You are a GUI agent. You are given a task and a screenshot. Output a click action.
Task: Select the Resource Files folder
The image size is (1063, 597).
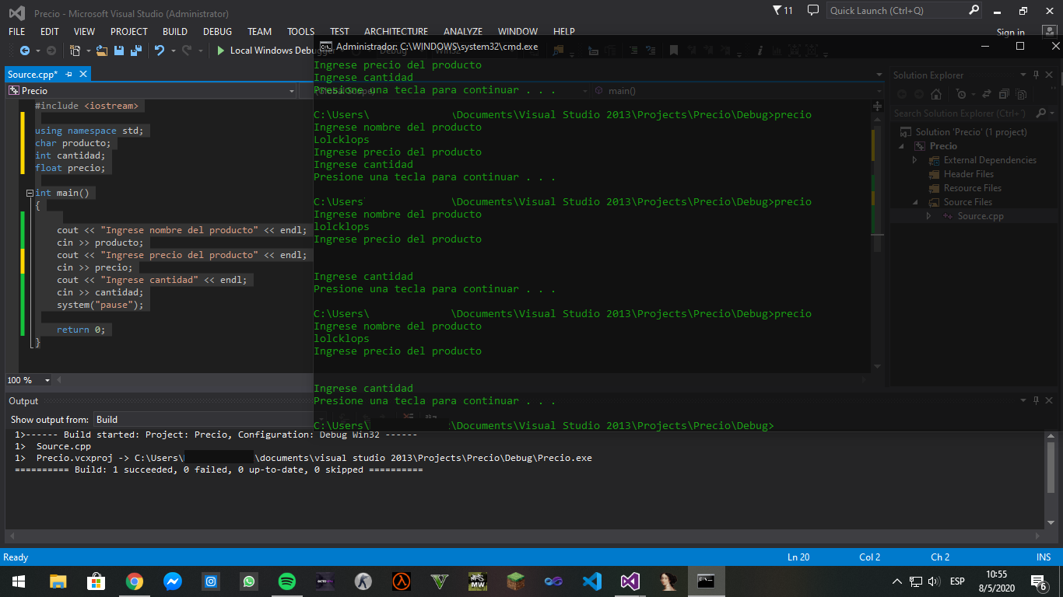point(973,188)
